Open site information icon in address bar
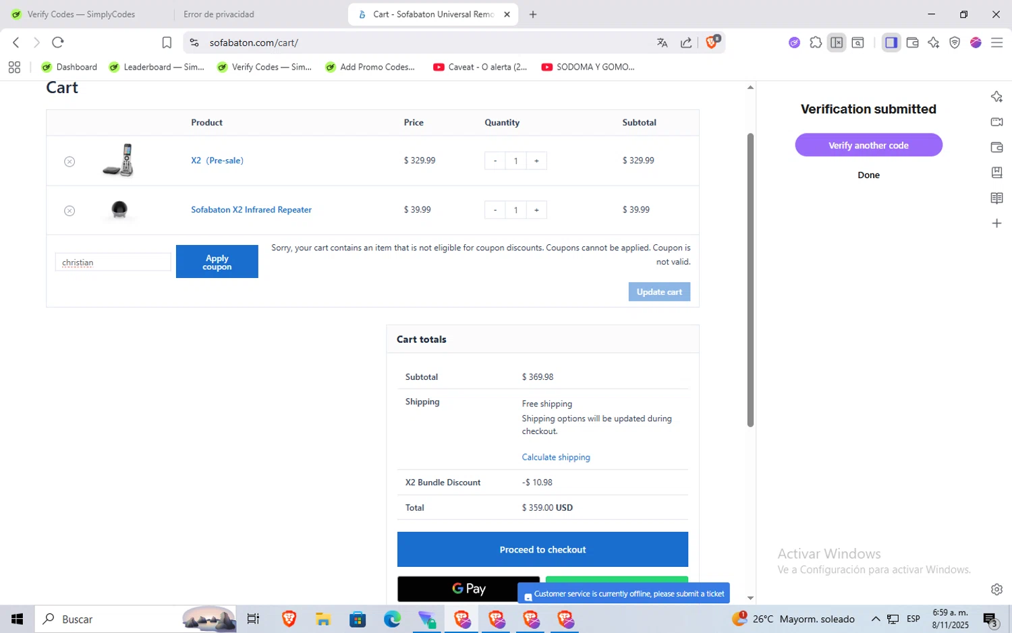Viewport: 1012px width, 633px height. (x=194, y=43)
